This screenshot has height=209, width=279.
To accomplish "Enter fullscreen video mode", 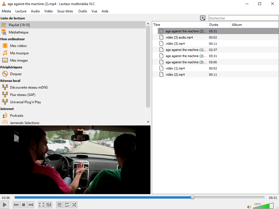I will (41, 205).
